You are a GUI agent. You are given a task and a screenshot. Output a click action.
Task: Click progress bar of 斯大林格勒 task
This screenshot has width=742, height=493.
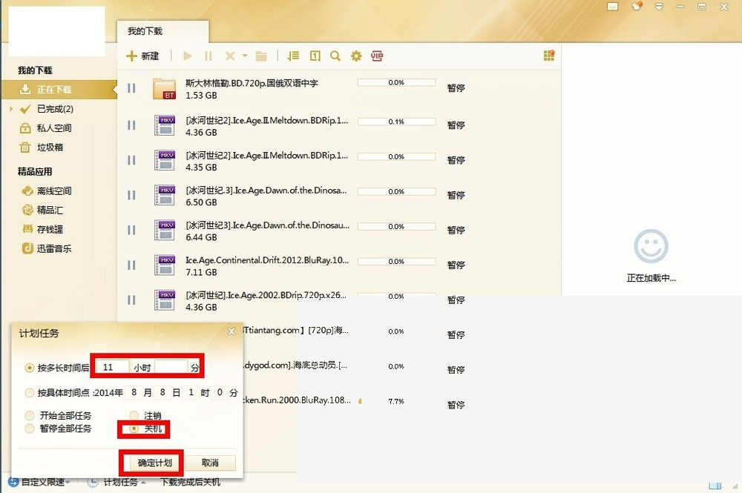(396, 83)
